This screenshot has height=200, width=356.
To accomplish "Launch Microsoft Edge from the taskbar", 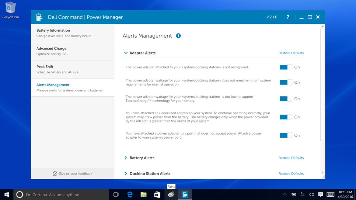I will 130,195.
